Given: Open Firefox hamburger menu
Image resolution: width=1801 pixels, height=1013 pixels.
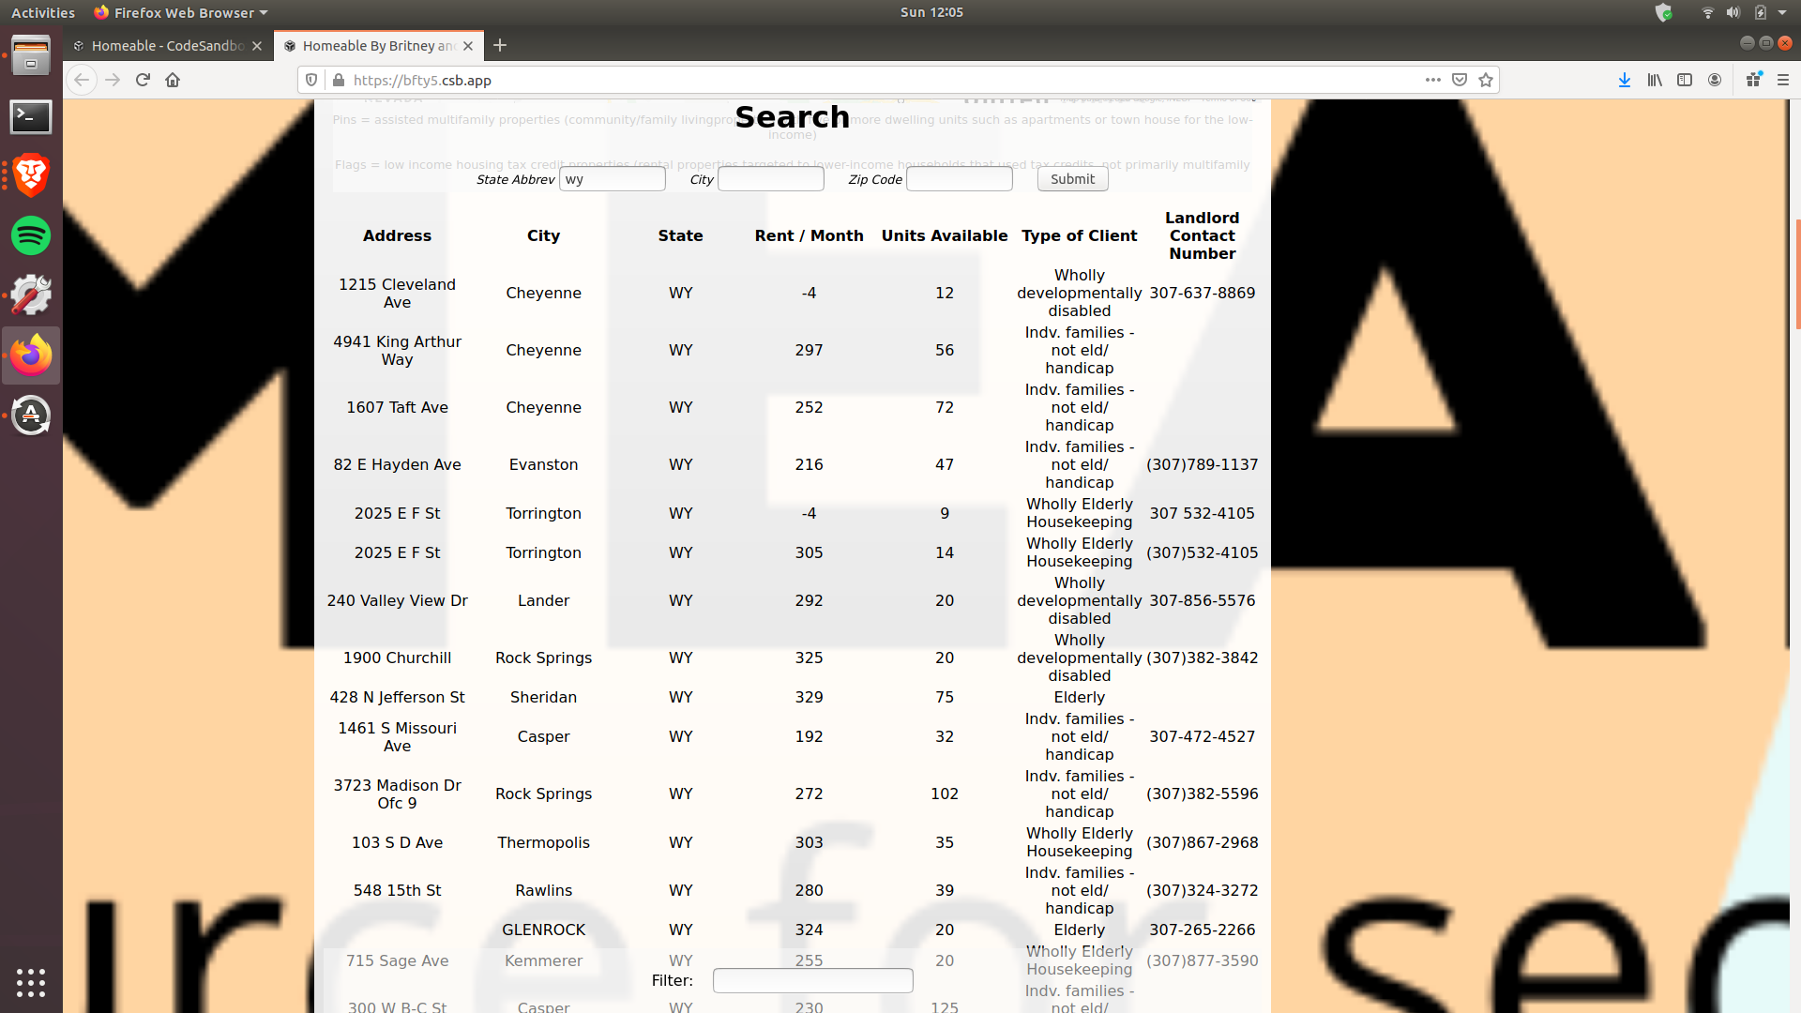Looking at the screenshot, I should [1783, 80].
